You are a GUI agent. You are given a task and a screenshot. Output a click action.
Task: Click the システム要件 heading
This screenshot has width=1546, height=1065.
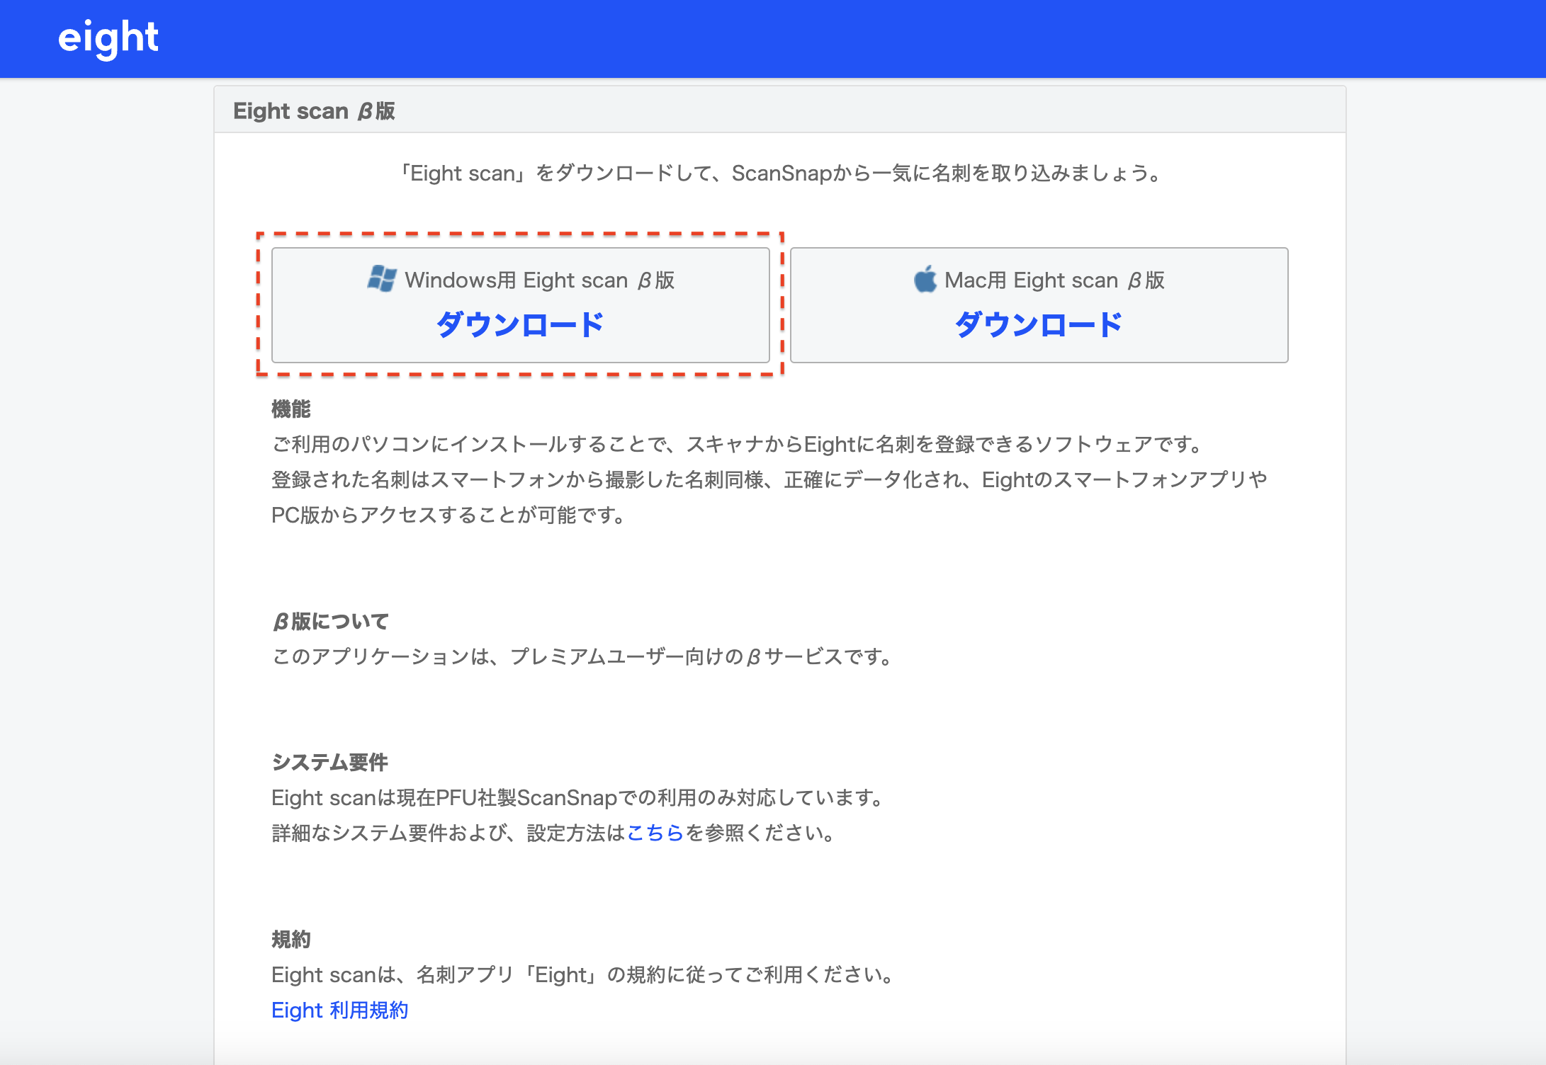[x=329, y=763]
